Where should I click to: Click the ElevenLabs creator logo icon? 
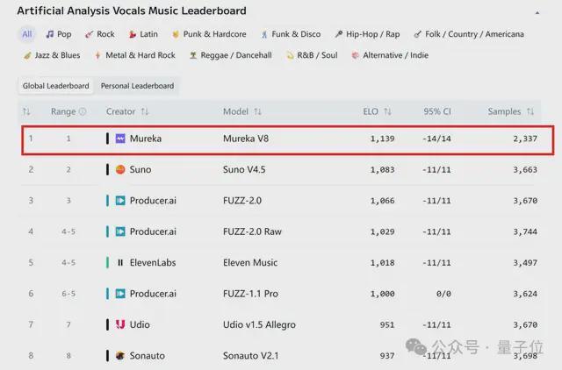click(x=120, y=263)
